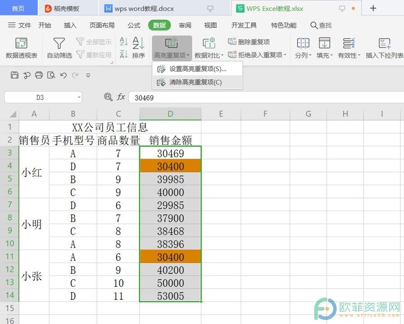Image resolution: width=404 pixels, height=324 pixels.
Task: Click the new tab plus button
Action: pyautogui.click(x=373, y=8)
